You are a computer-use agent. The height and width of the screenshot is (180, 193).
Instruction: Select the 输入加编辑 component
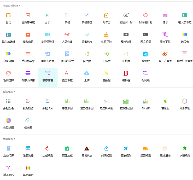[8, 34]
